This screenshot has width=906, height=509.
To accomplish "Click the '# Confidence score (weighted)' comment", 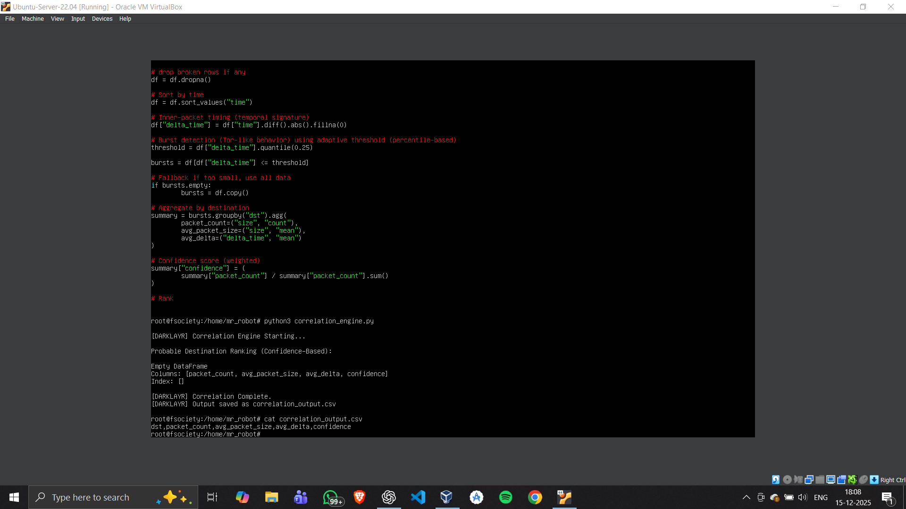I will pyautogui.click(x=206, y=261).
